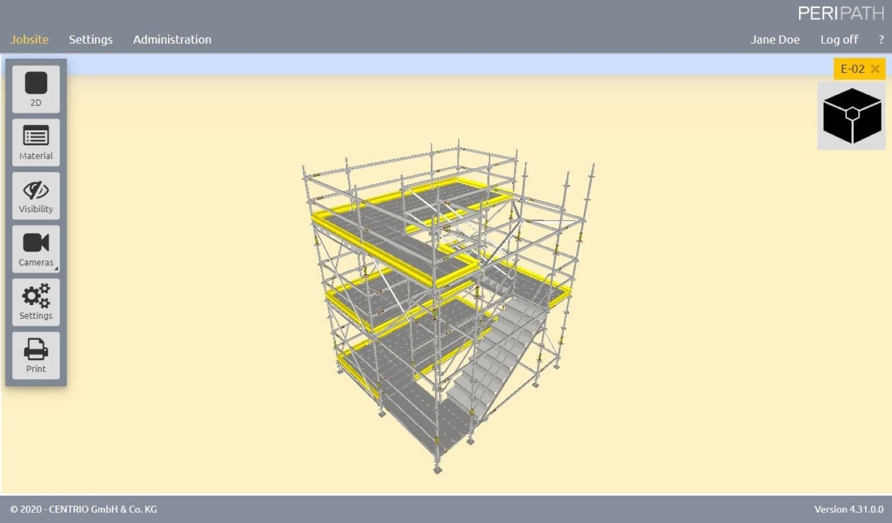Open help via the question mark
The width and height of the screenshot is (892, 523).
881,40
